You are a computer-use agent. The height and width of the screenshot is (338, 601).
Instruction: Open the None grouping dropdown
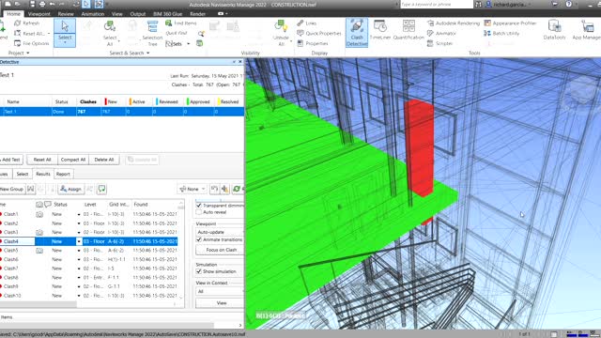[x=192, y=189]
